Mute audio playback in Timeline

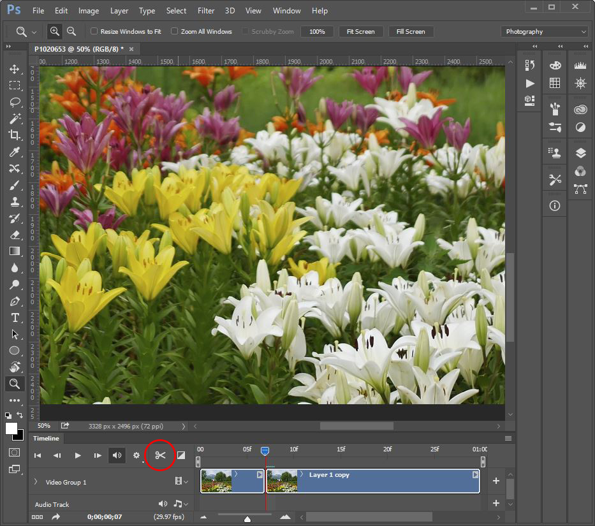pos(117,455)
